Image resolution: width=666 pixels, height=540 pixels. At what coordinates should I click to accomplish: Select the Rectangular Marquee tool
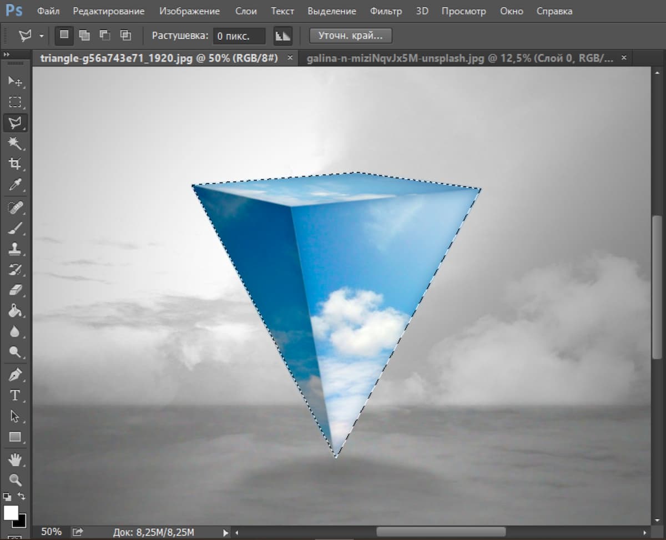point(15,102)
